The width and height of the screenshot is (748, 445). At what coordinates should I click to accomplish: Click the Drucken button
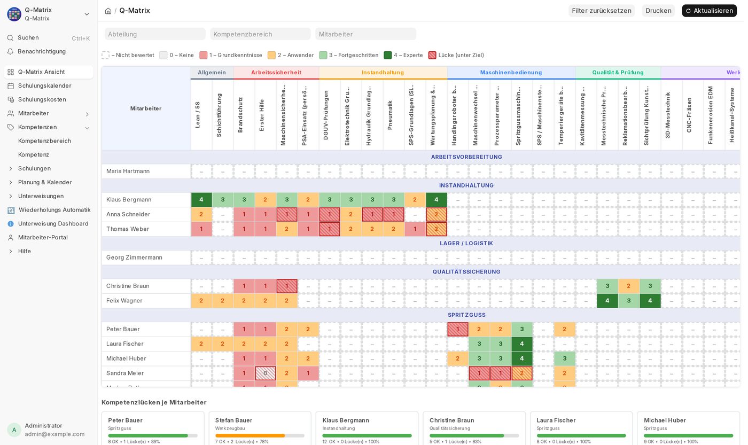(658, 11)
